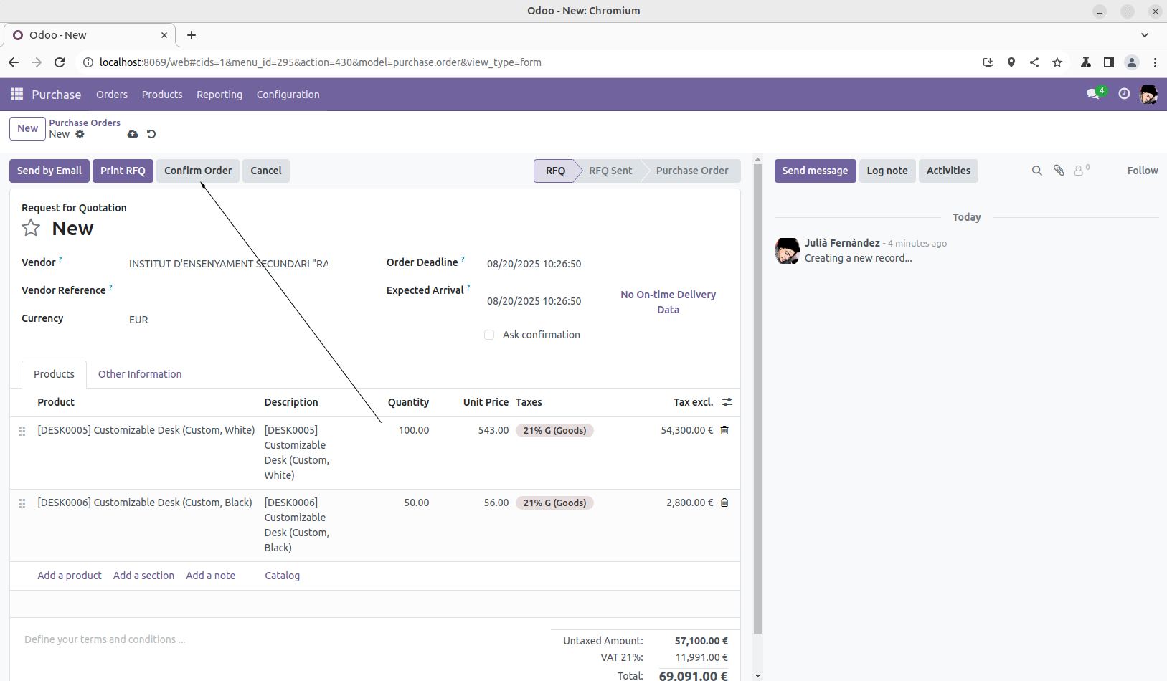This screenshot has height=681, width=1167.
Task: Discard changes with the undo icon
Action: [151, 134]
